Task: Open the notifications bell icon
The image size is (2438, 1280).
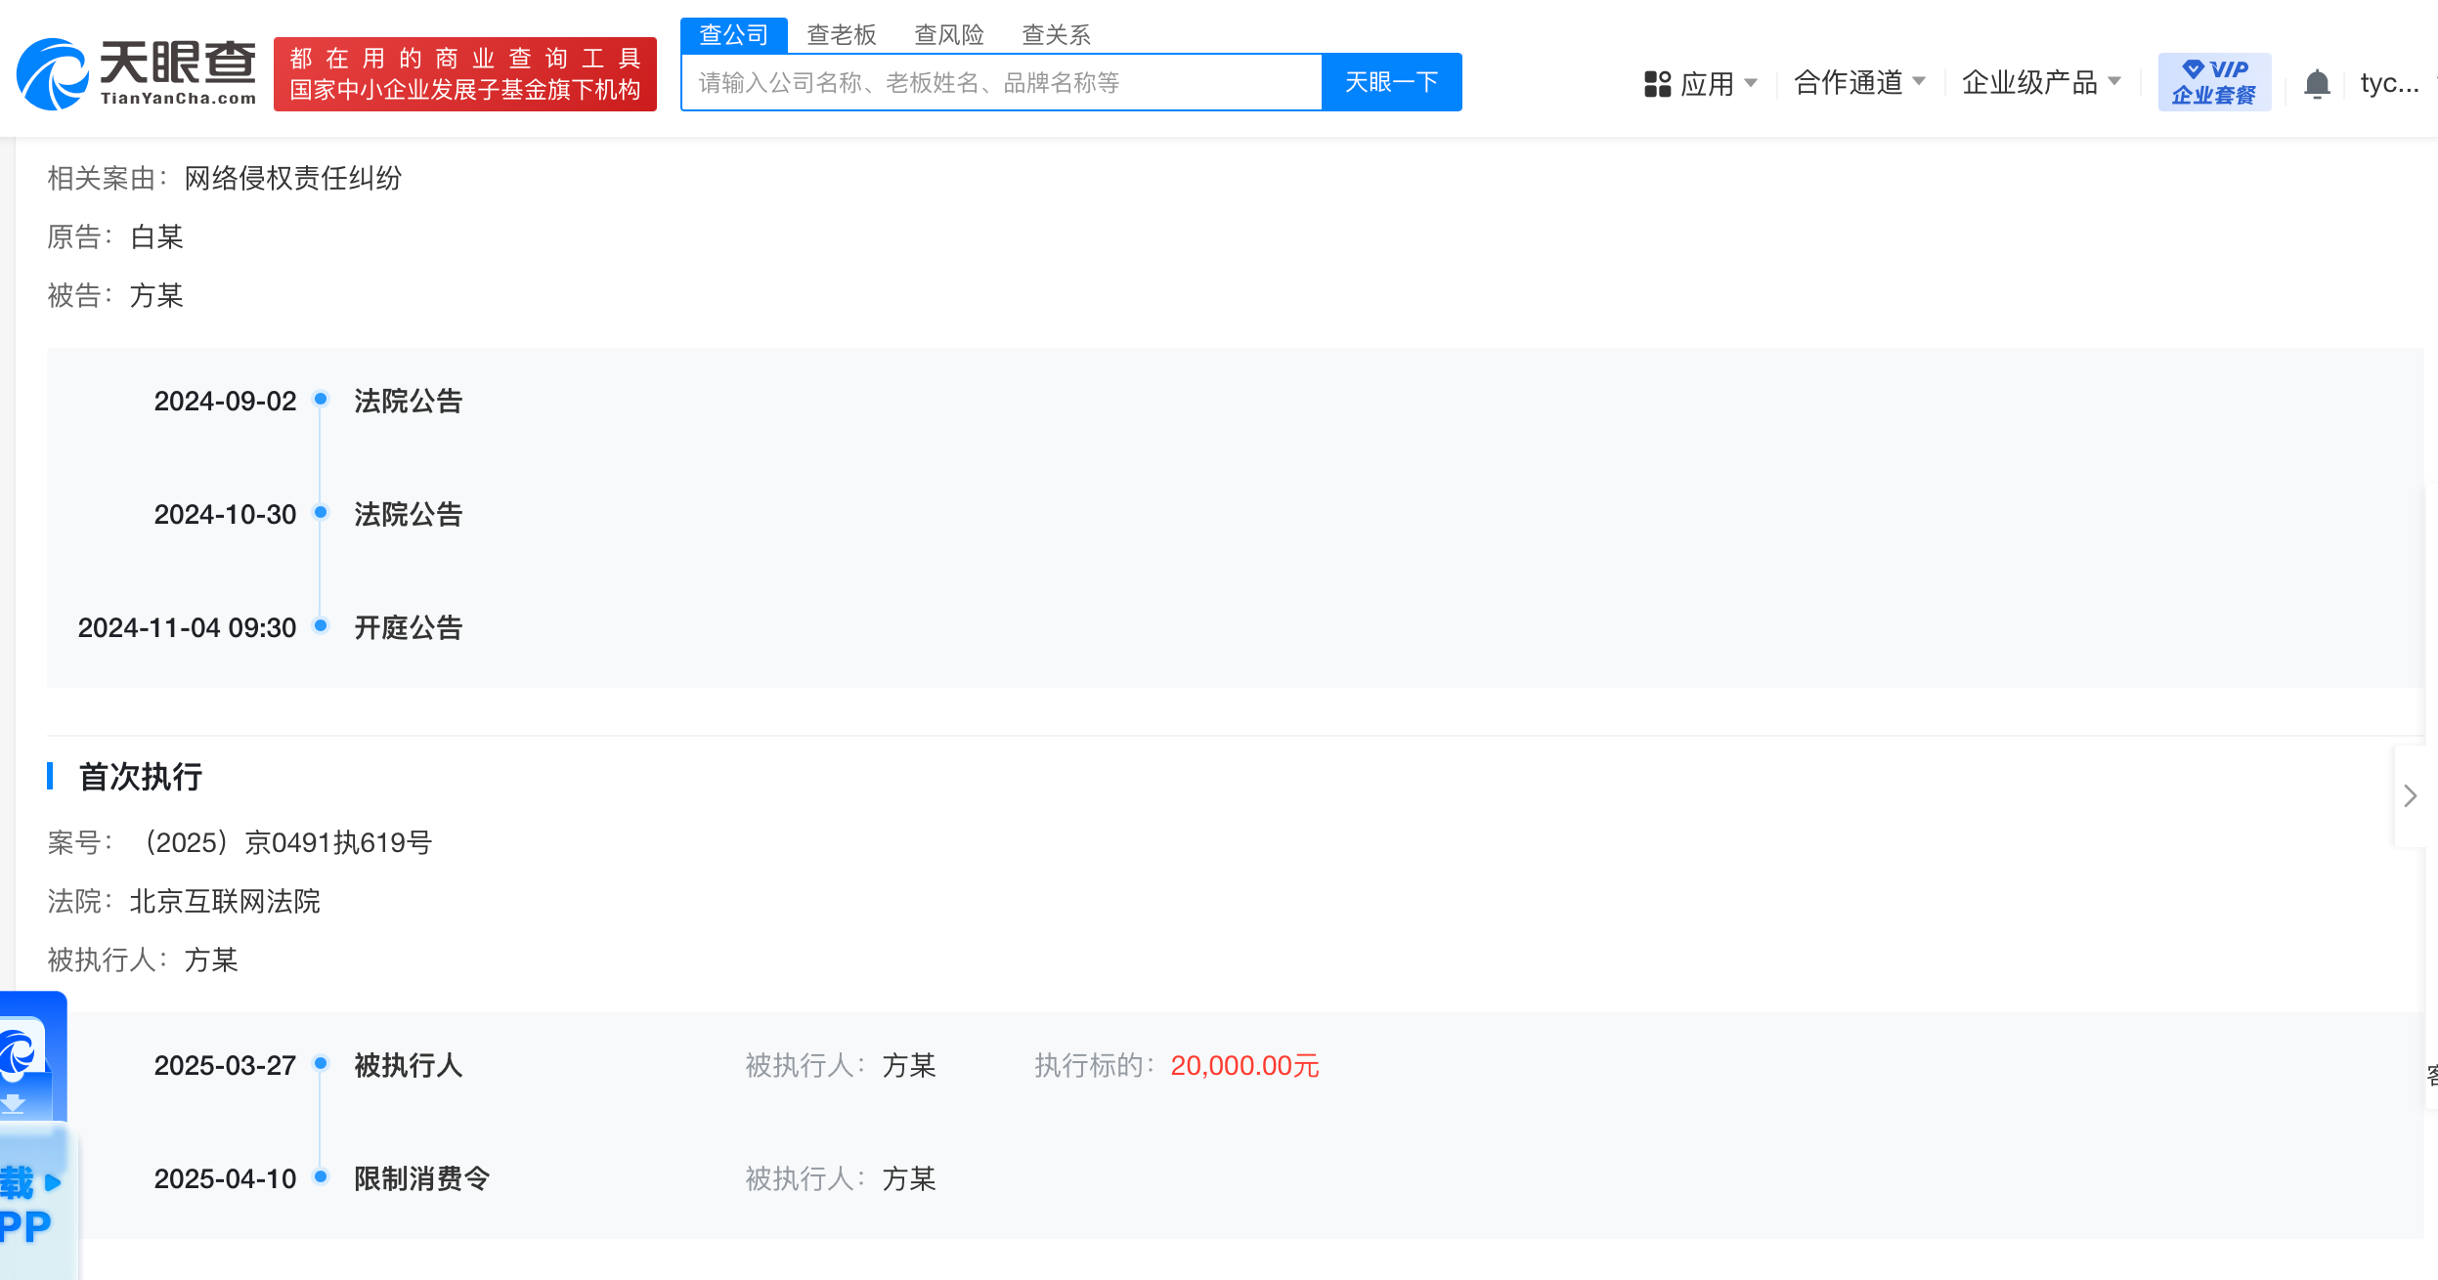Action: tap(2317, 84)
